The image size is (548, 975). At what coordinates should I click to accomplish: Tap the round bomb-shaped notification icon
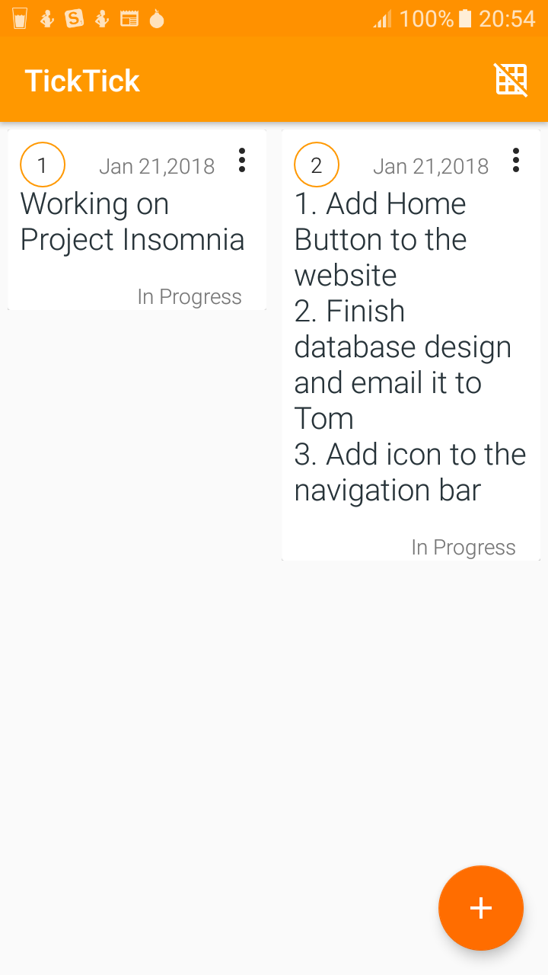[x=157, y=19]
